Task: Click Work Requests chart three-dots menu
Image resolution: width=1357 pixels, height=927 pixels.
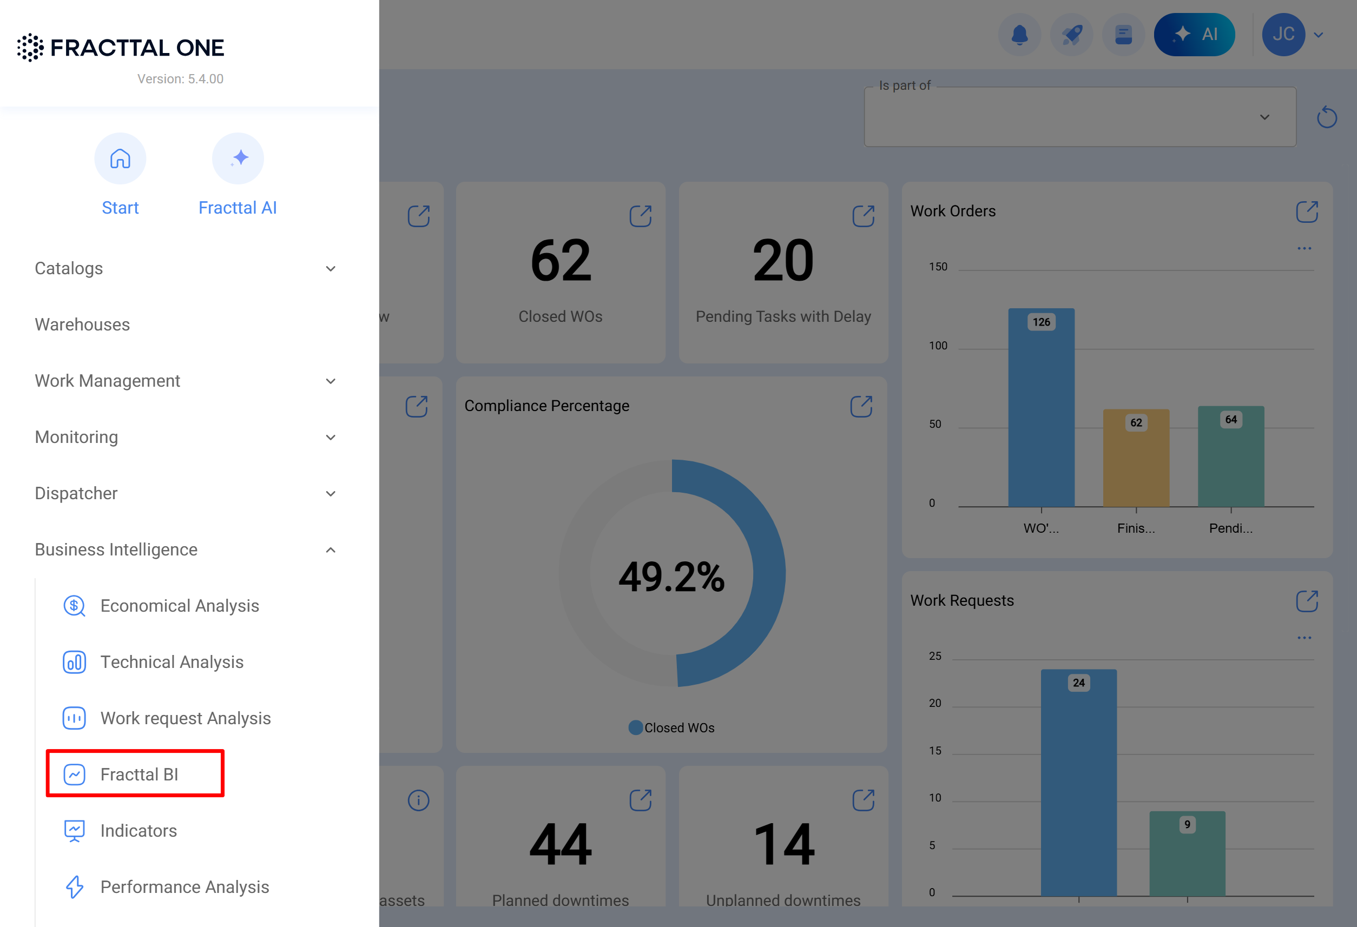Action: pos(1304,638)
